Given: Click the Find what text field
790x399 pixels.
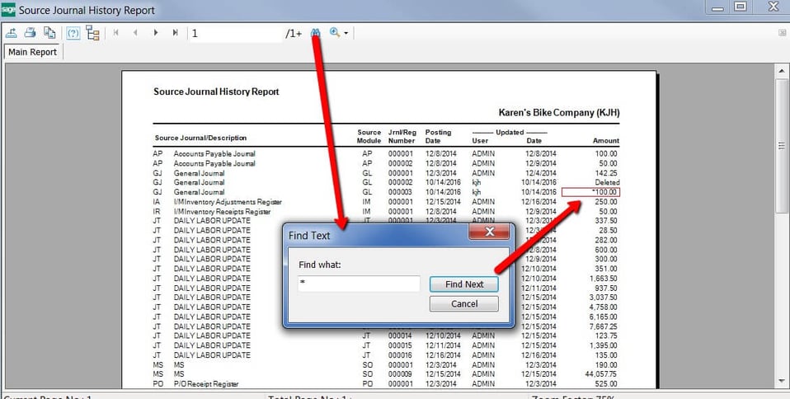Looking at the screenshot, I should coord(359,284).
